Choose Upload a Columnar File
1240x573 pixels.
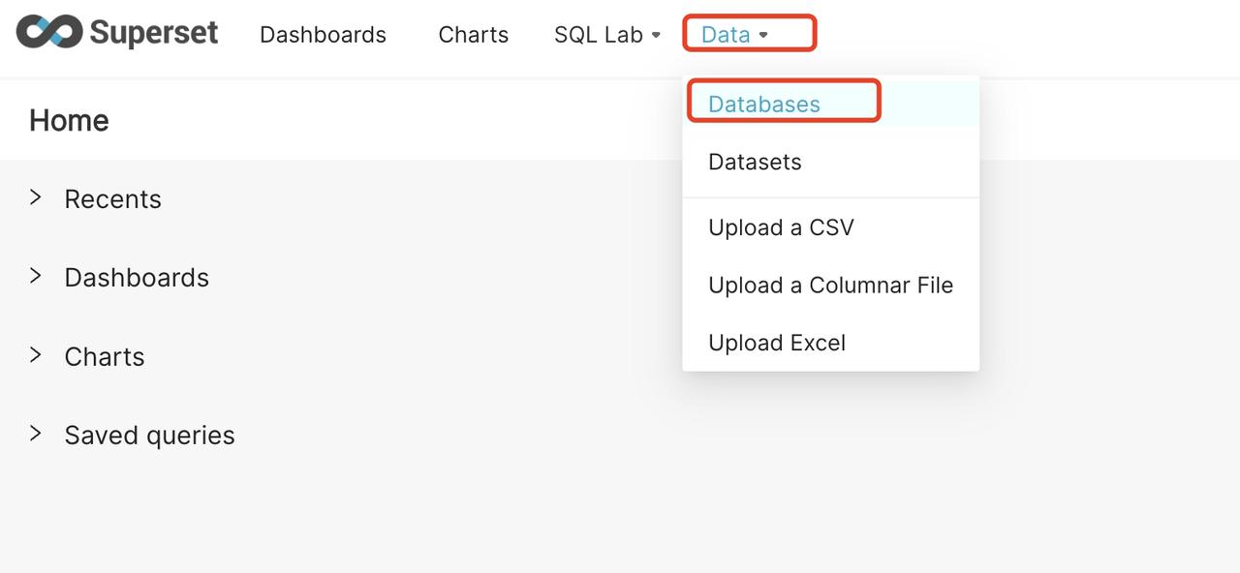[x=830, y=286]
